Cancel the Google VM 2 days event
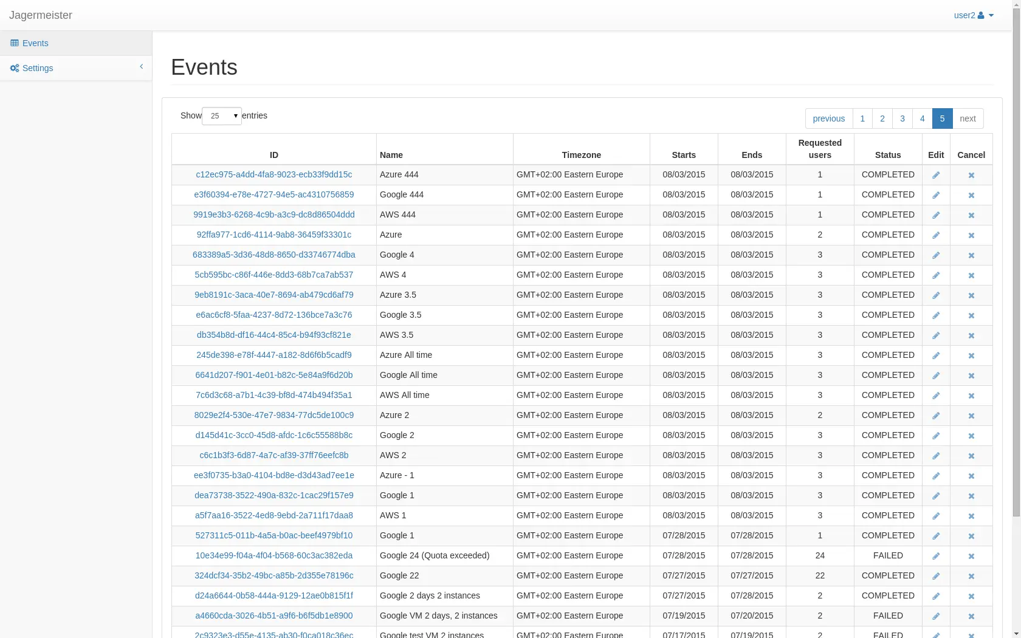1021x638 pixels. [x=971, y=616]
